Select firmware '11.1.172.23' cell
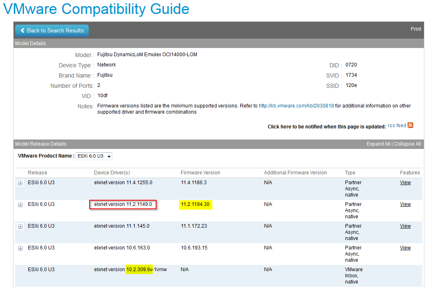This screenshot has width=426, height=288. point(194,226)
